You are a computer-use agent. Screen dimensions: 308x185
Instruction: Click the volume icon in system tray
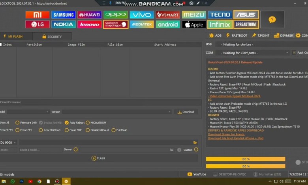(282, 181)
